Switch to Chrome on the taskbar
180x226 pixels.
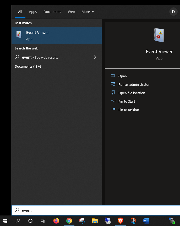tap(69, 221)
